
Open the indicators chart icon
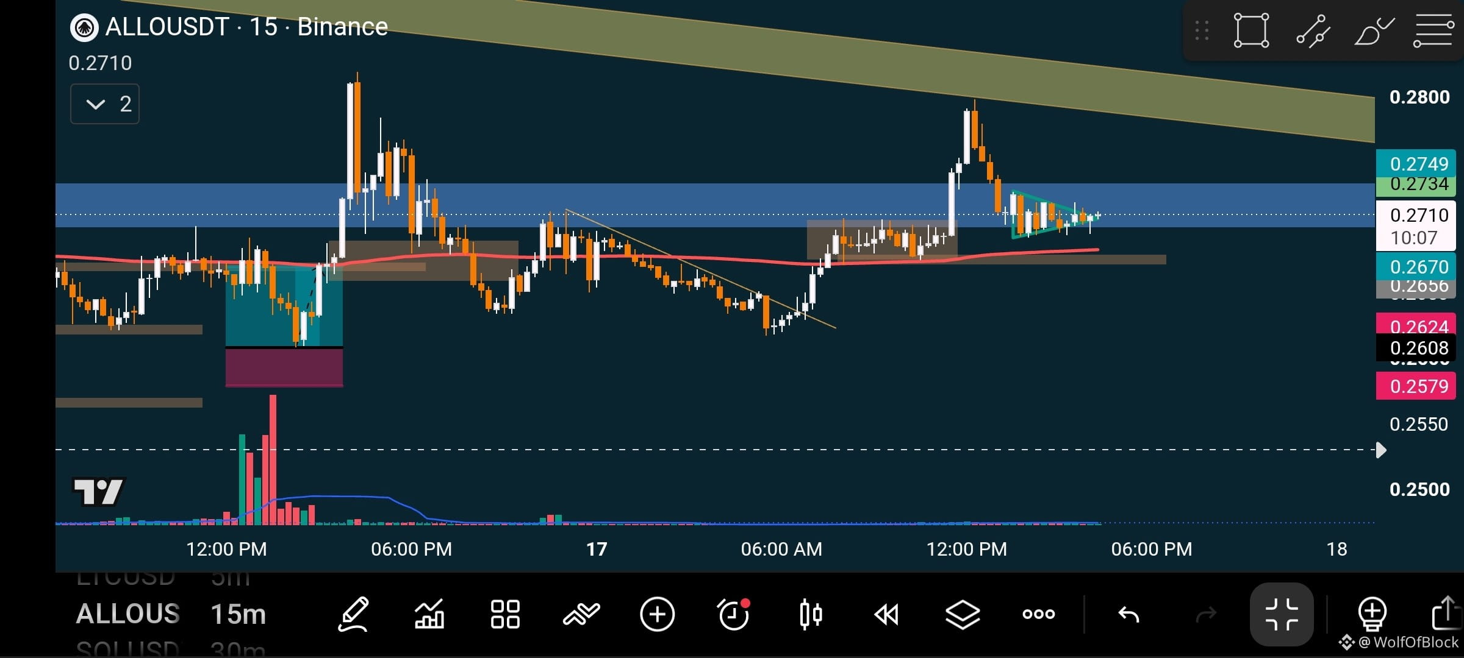click(429, 614)
